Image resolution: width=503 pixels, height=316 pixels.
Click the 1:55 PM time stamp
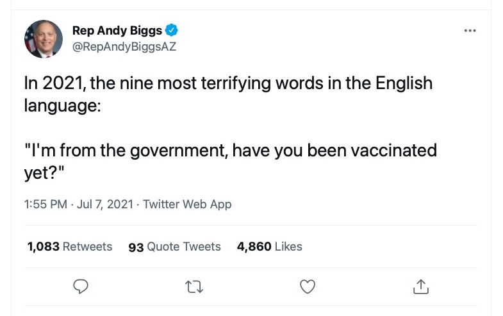tap(45, 204)
